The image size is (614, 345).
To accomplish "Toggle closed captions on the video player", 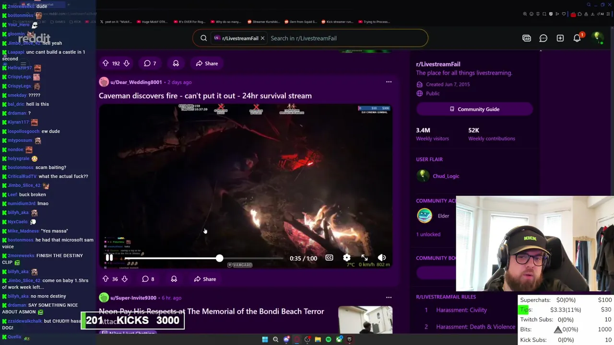I will pyautogui.click(x=329, y=258).
